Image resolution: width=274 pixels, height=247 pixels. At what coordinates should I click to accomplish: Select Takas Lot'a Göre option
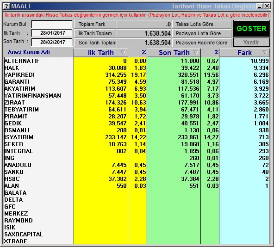[x=202, y=24]
